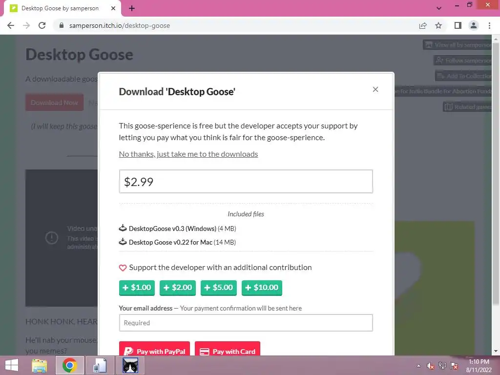500x375 pixels.
Task: Click dimmed 'Follow samperson' button
Action: point(463,60)
